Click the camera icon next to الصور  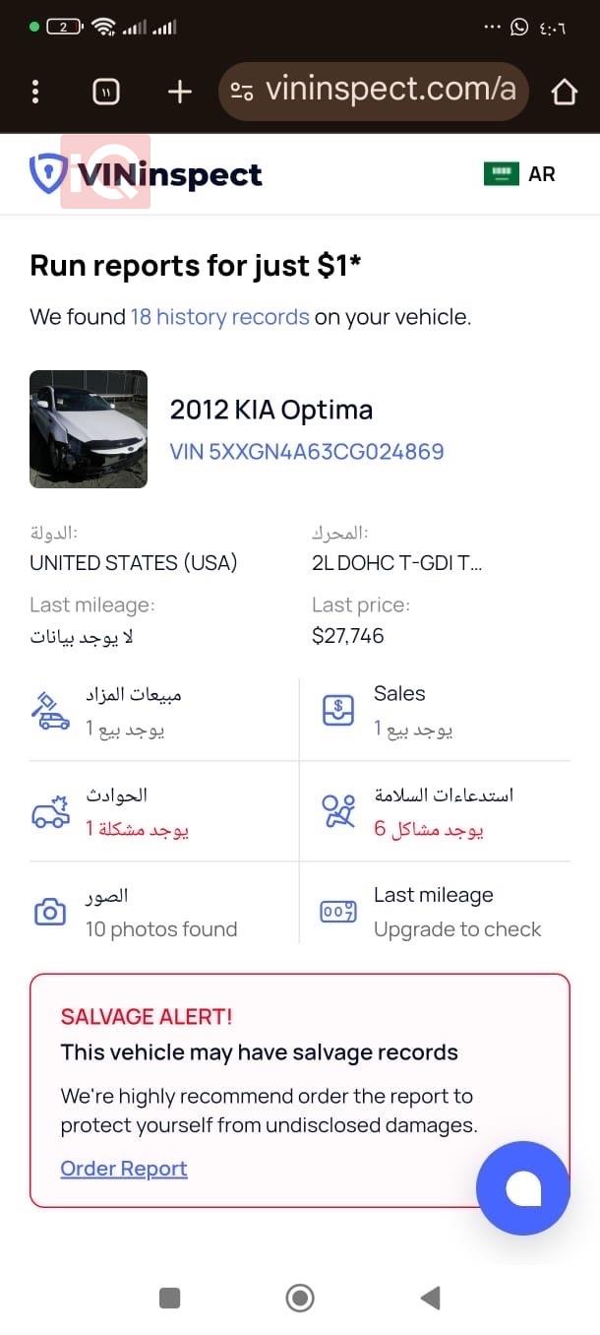pos(49,913)
